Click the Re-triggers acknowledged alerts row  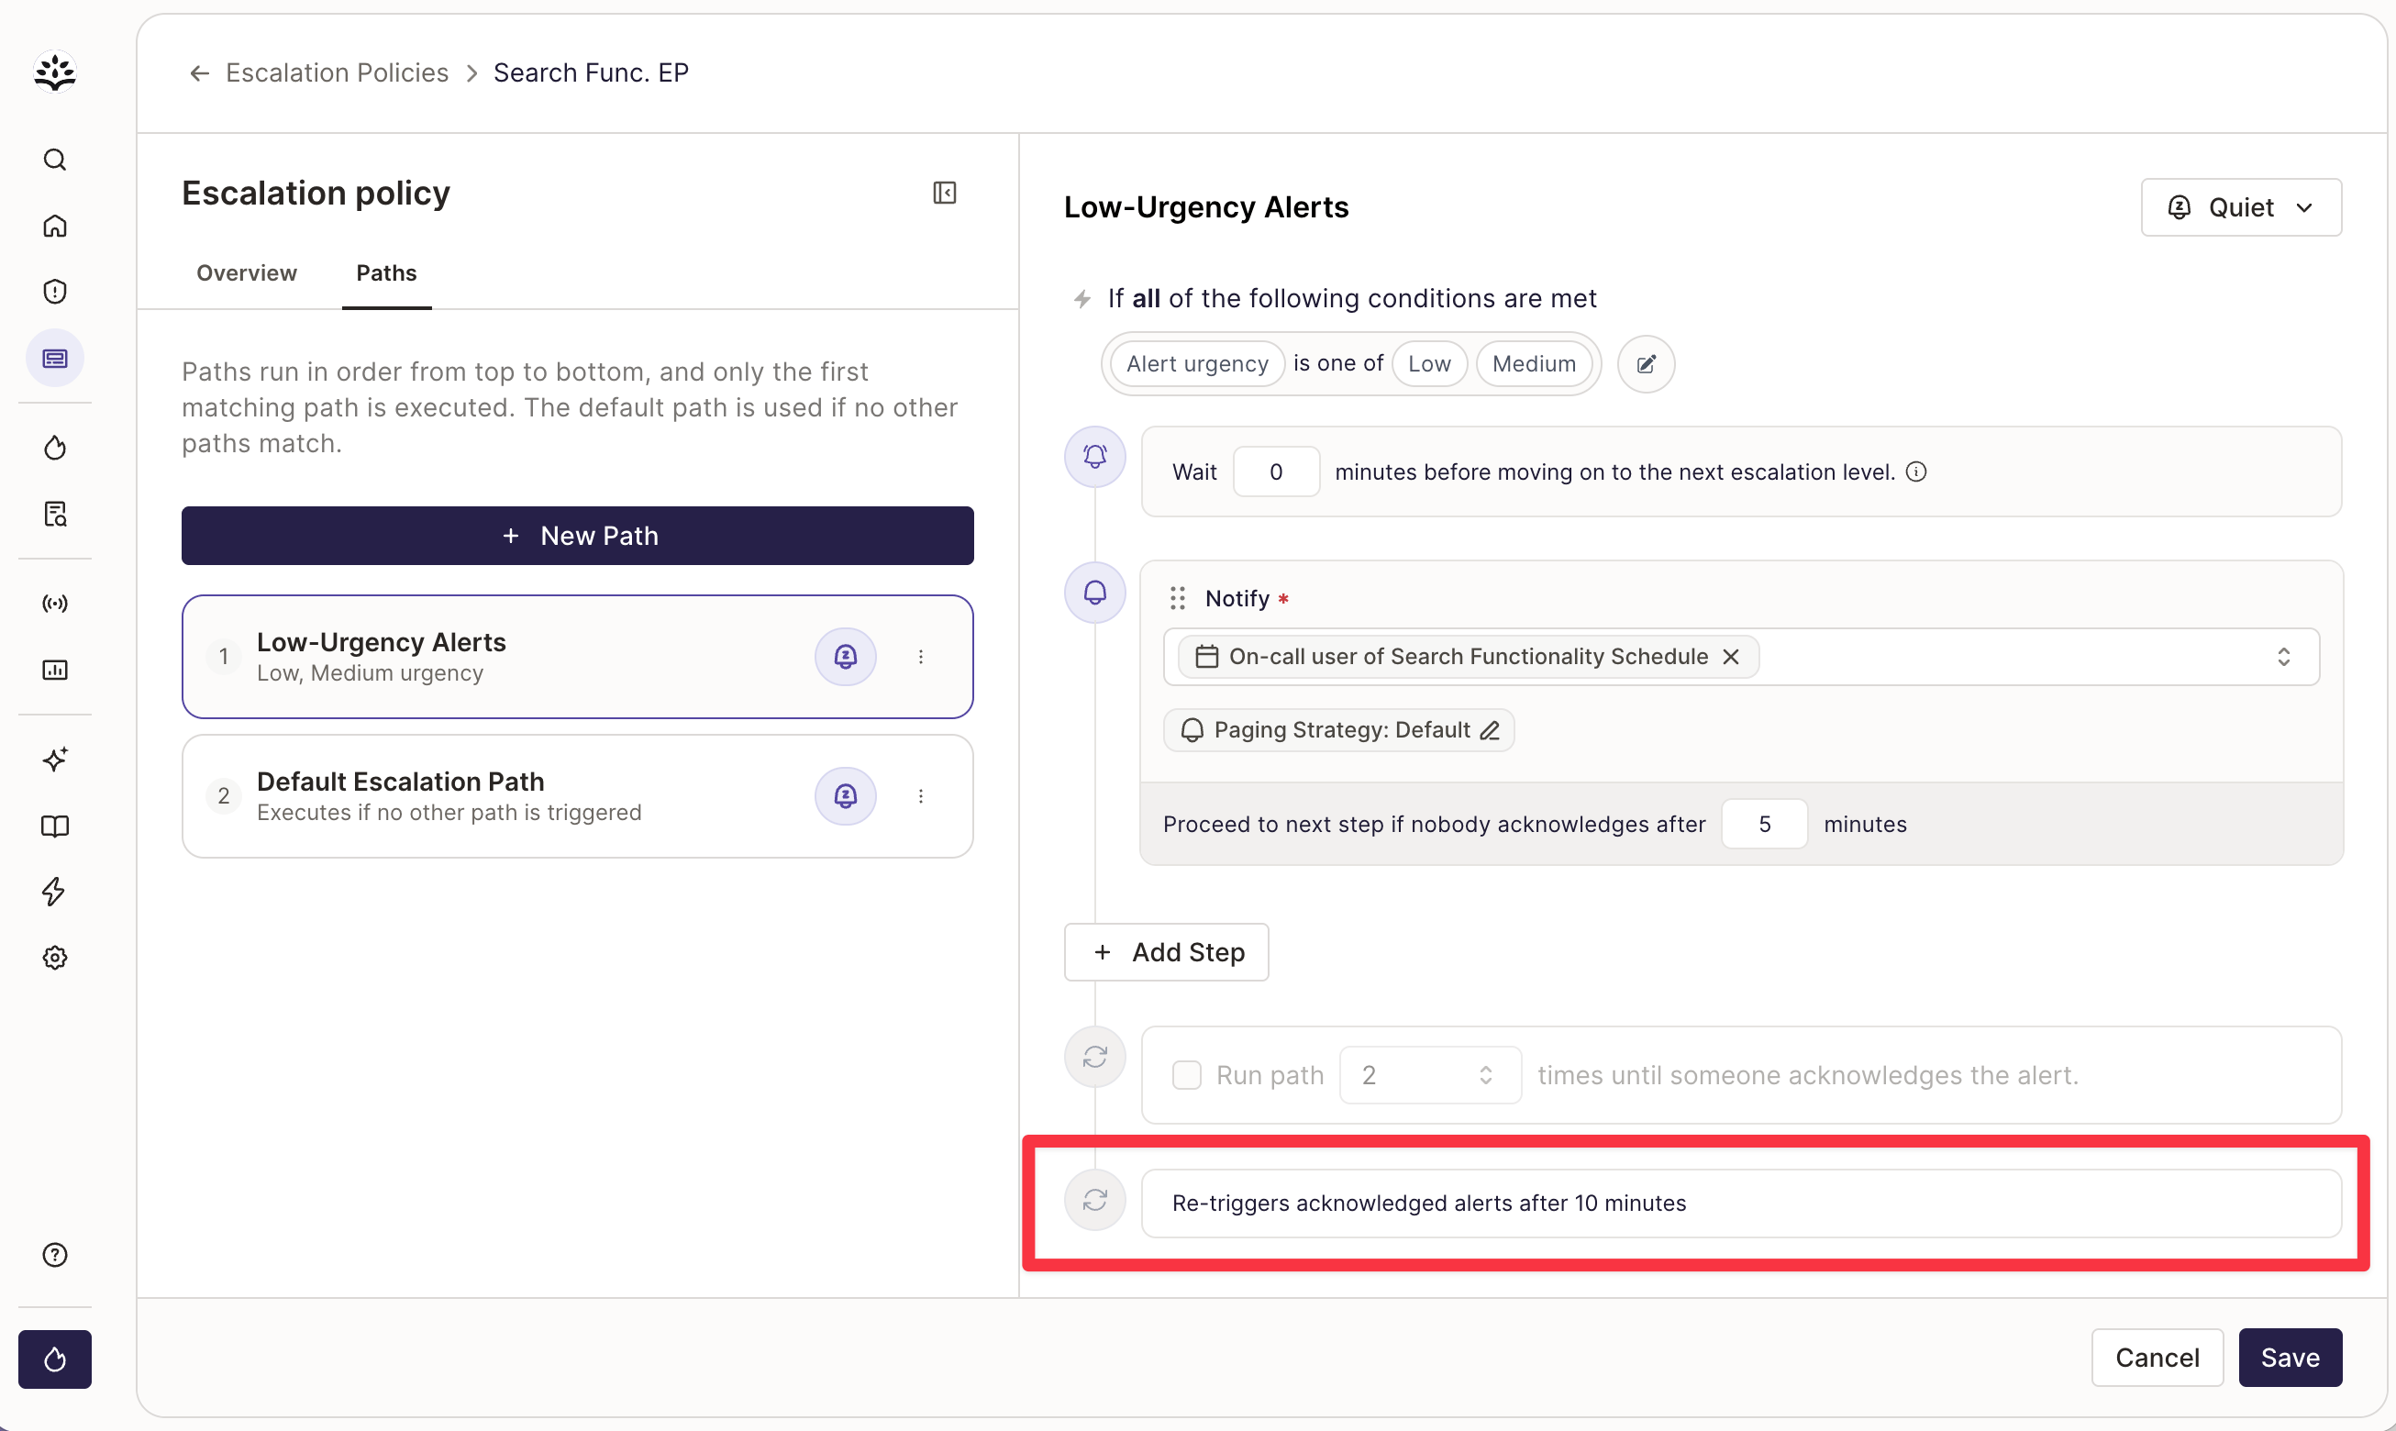(1741, 1204)
